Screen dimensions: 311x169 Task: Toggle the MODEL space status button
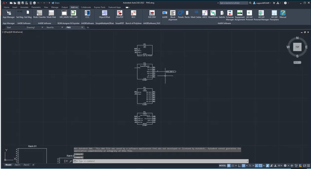[x=222, y=166]
